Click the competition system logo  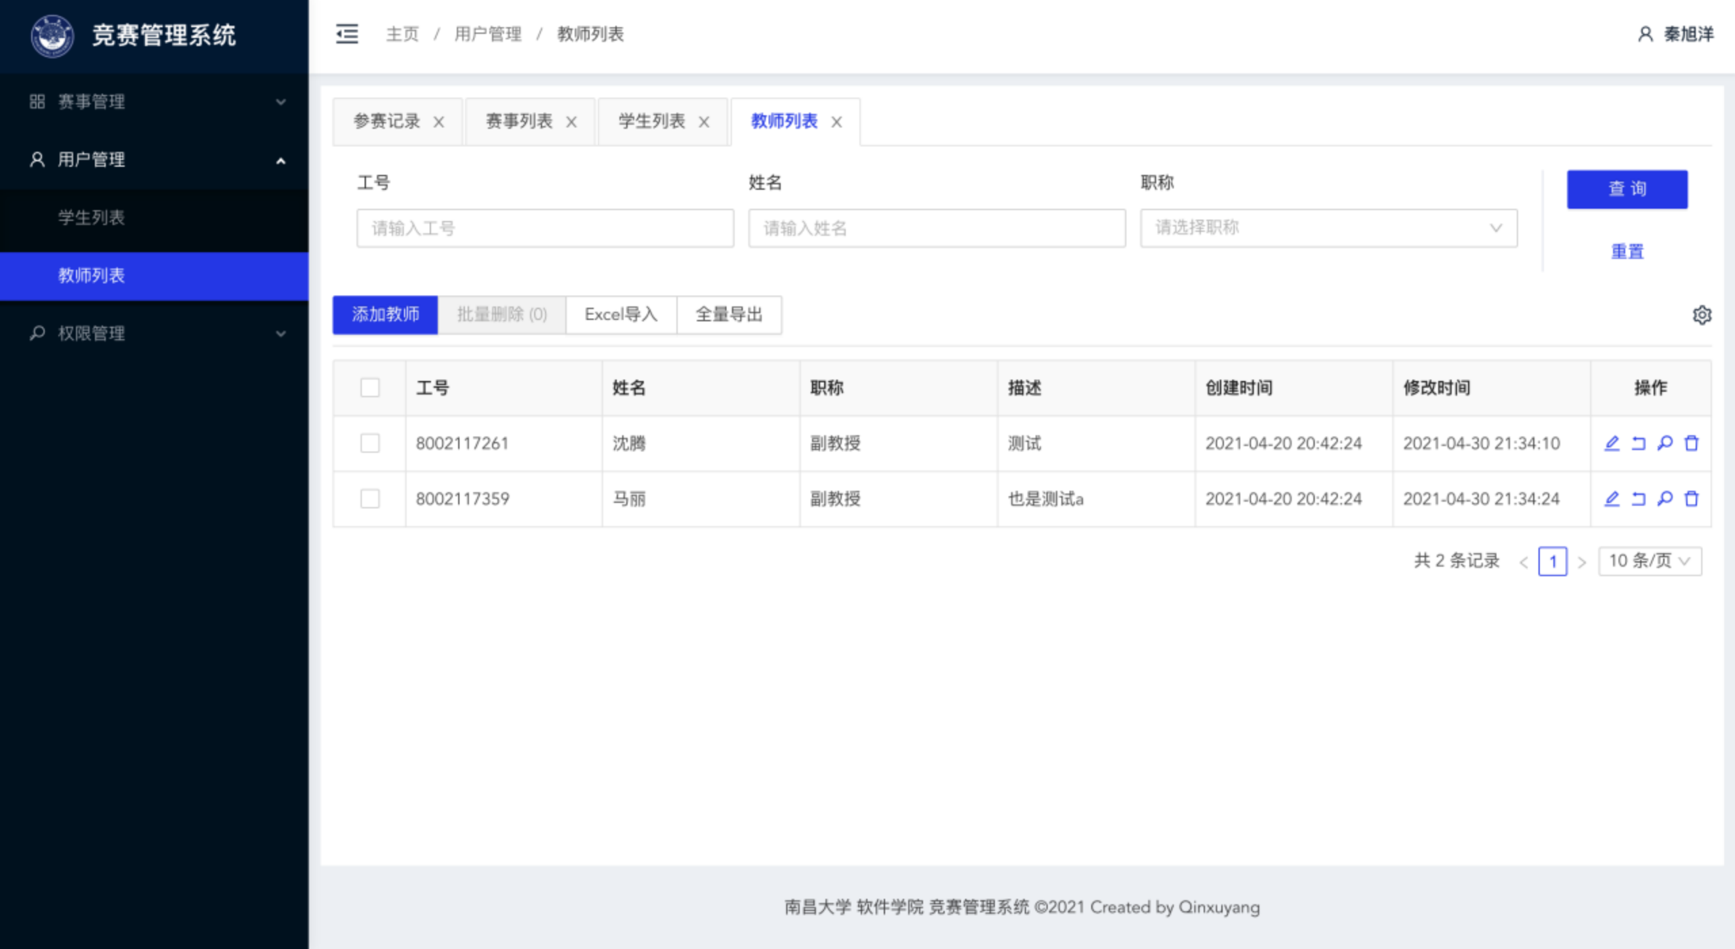(52, 35)
